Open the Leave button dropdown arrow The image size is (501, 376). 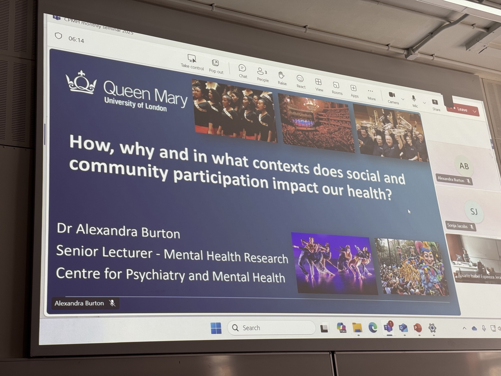click(x=474, y=112)
